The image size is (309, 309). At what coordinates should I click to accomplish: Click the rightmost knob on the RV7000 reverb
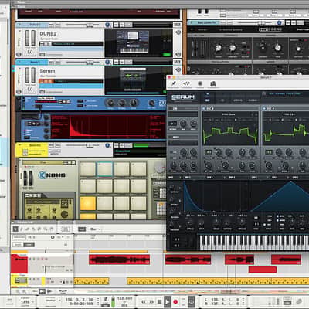[152, 103]
